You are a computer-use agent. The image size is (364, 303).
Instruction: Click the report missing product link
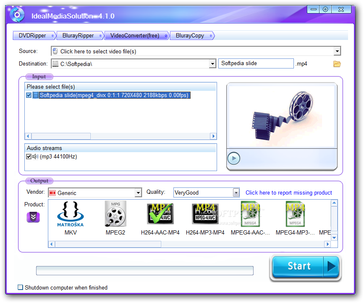288,192
